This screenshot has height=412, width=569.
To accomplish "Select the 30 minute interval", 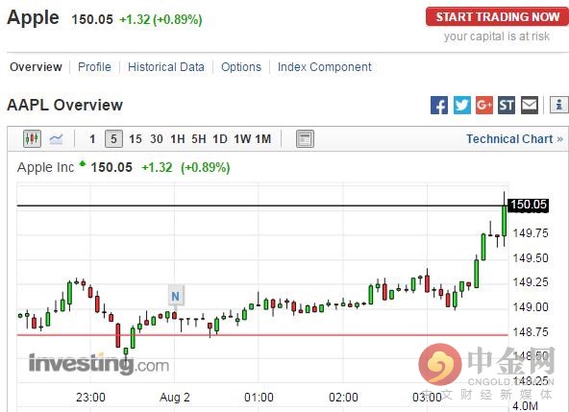I will tap(157, 139).
